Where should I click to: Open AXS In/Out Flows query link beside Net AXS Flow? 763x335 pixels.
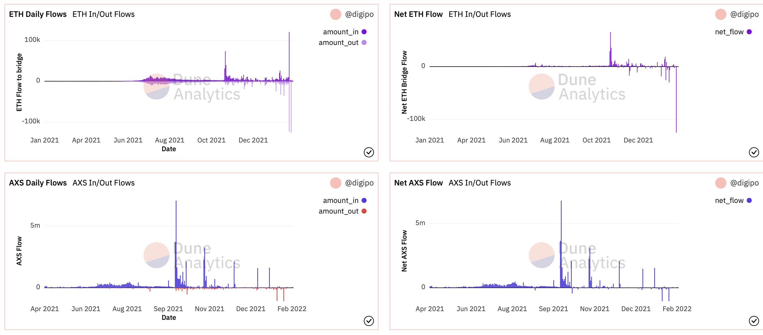click(x=480, y=183)
